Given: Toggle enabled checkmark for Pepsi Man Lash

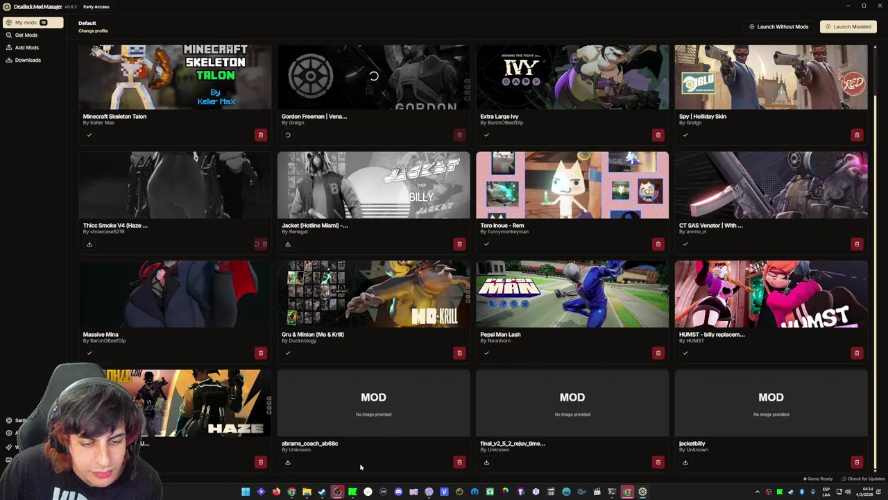Looking at the screenshot, I should [x=486, y=353].
